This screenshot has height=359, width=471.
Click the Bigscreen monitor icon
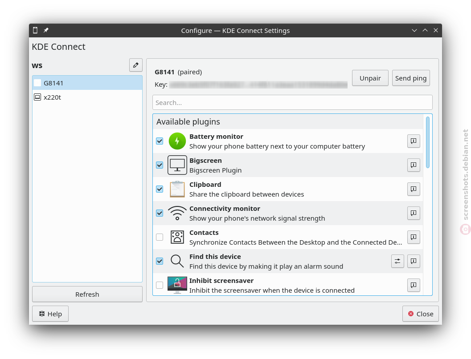177,165
